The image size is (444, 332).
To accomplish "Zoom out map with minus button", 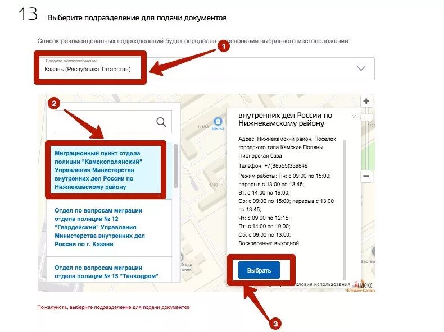I will [x=366, y=176].
